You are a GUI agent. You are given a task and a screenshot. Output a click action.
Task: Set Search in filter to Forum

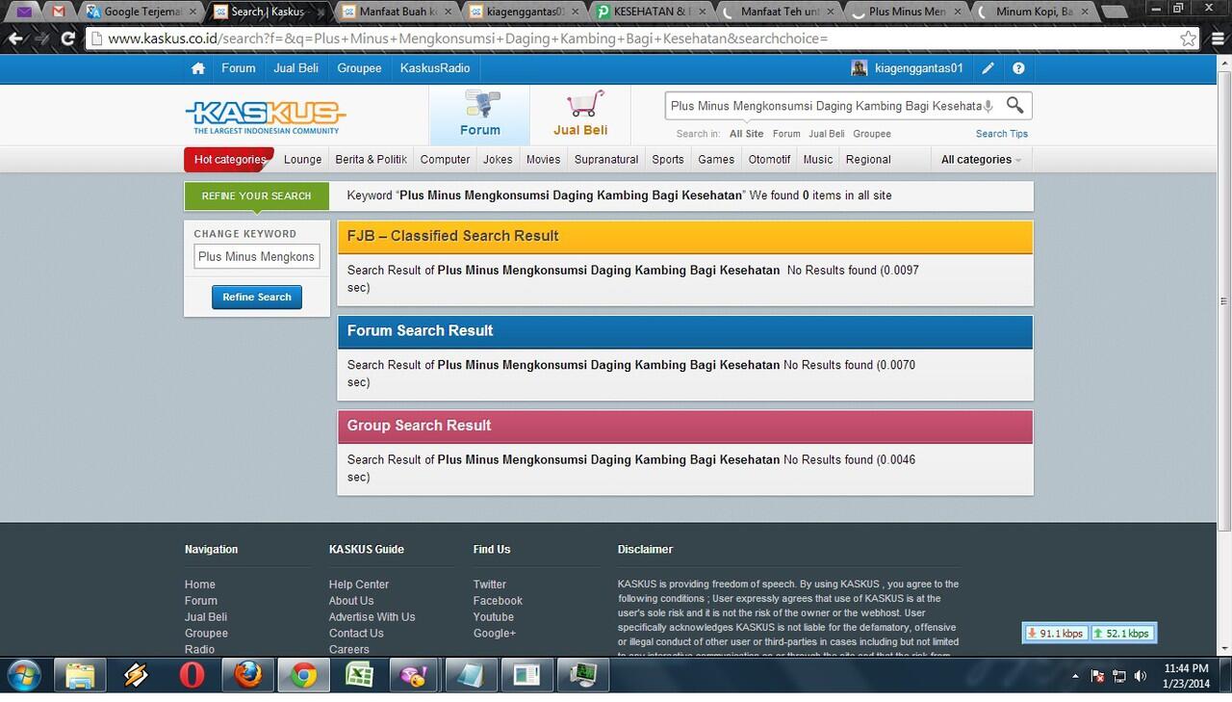[x=786, y=134]
